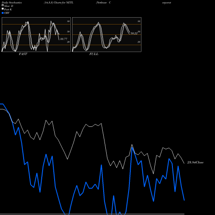Click the 'FAST' chart caption
The width and height of the screenshot is (215, 215).
23,54
